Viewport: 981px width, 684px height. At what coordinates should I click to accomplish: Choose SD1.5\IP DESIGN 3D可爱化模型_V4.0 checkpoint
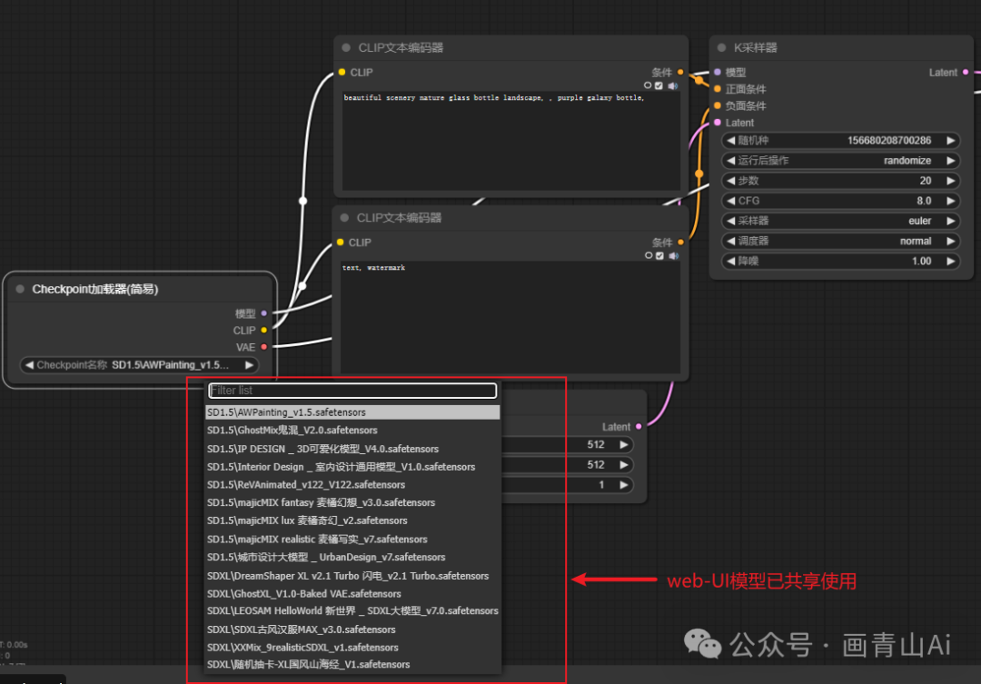click(x=352, y=449)
